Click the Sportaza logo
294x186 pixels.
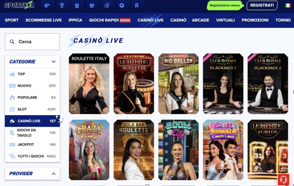point(19,5)
